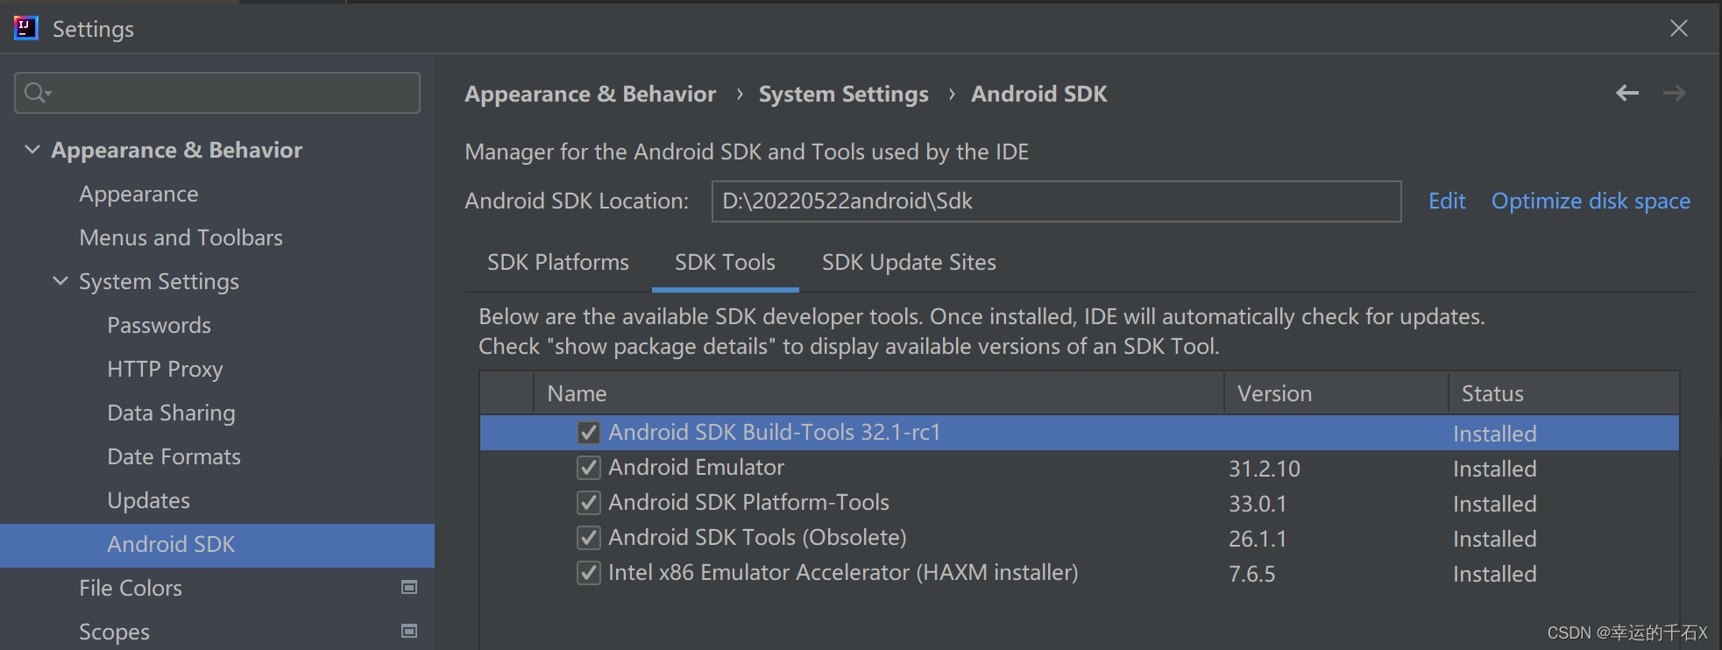Click the Android SDK Platform-Tools row name
The width and height of the screenshot is (1722, 650).
tap(748, 502)
